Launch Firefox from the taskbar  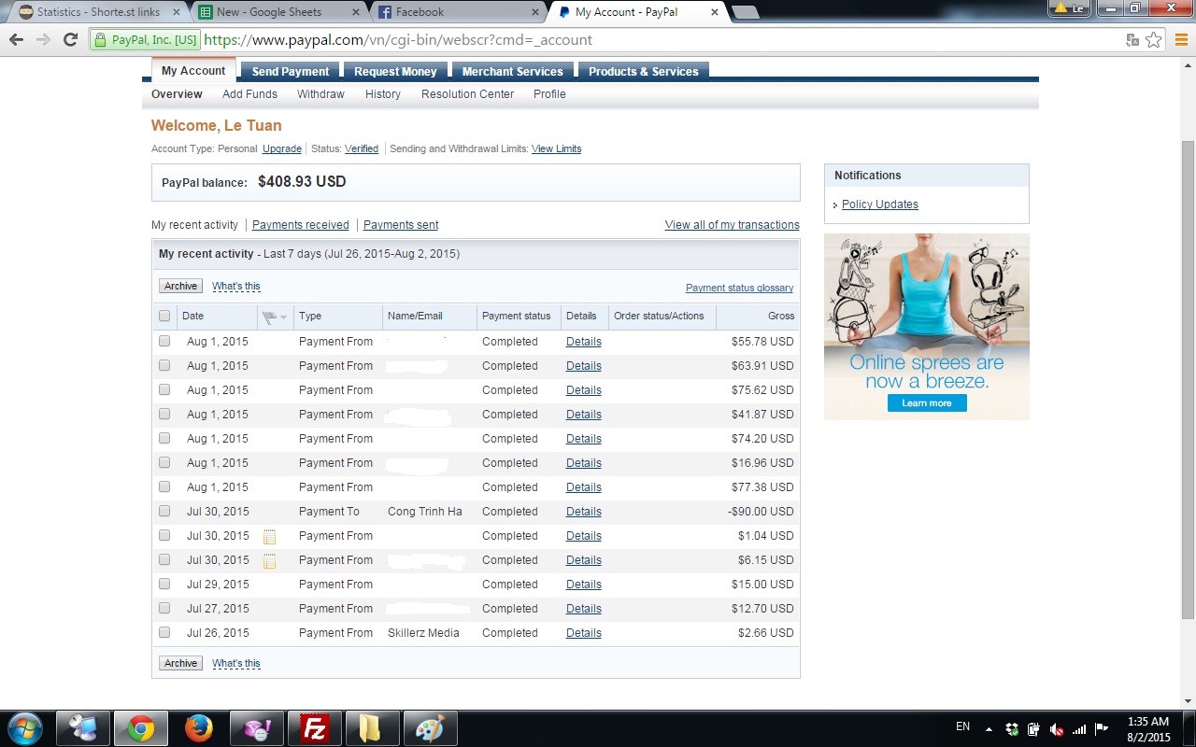(x=198, y=728)
